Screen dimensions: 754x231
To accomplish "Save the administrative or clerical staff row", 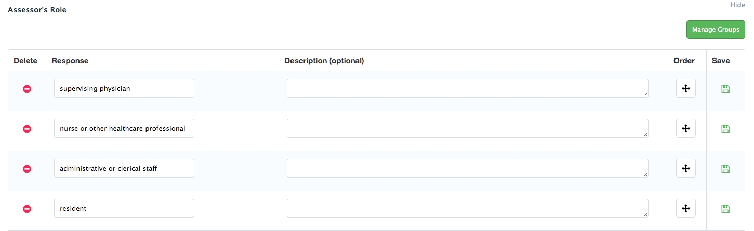I will click(x=726, y=169).
